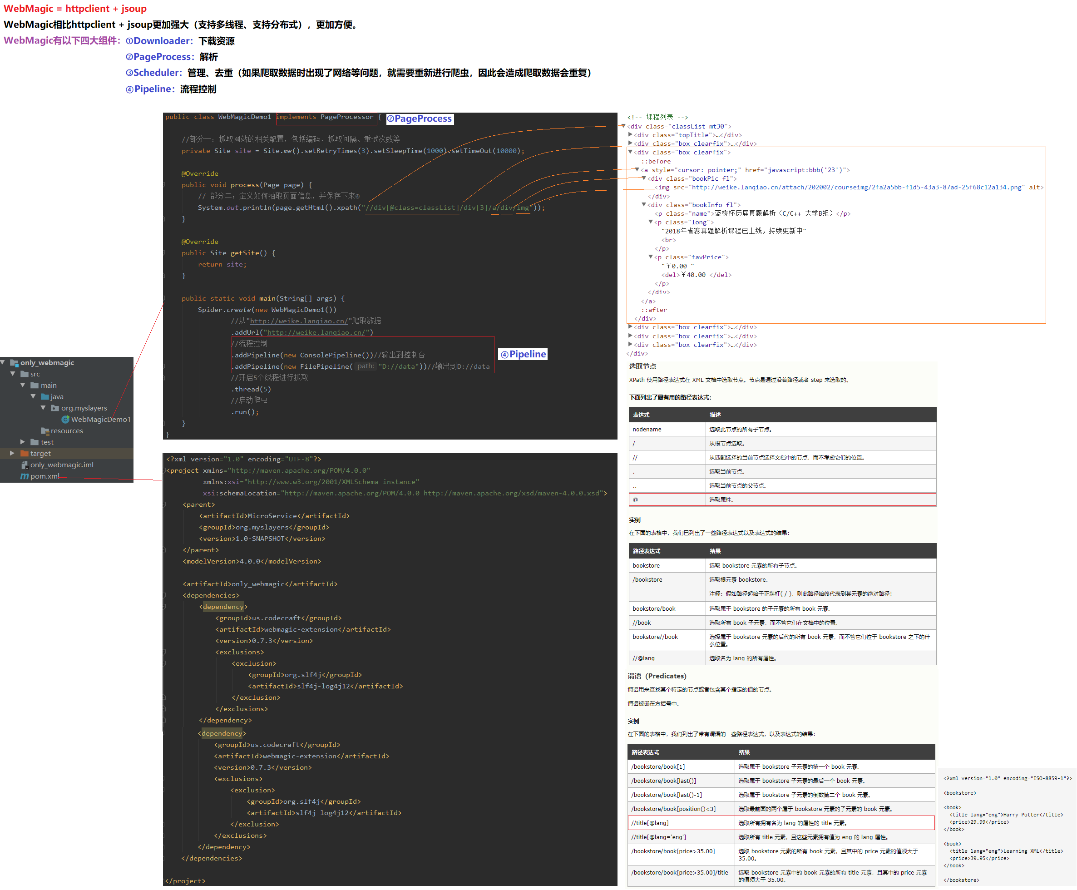
Task: Click the test folder icon
Action: [35, 442]
